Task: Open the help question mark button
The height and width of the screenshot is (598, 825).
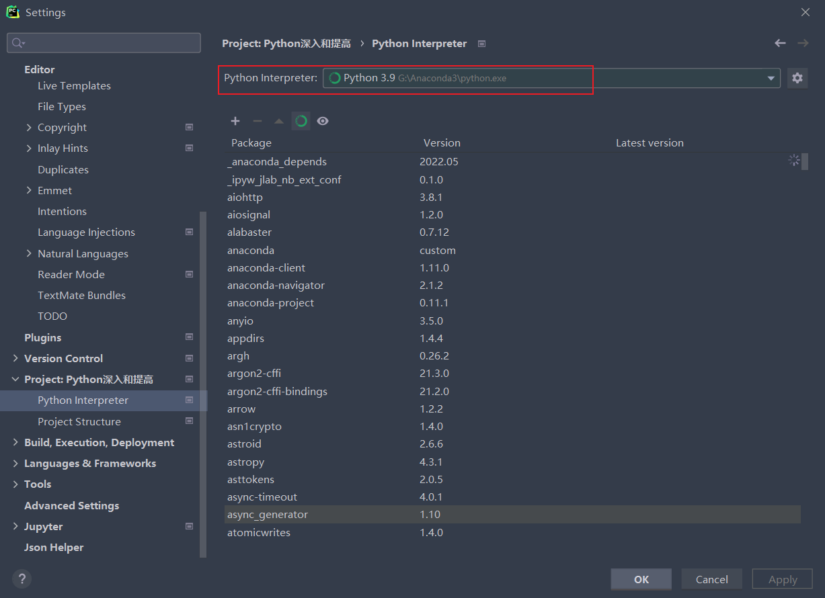Action: [x=22, y=579]
